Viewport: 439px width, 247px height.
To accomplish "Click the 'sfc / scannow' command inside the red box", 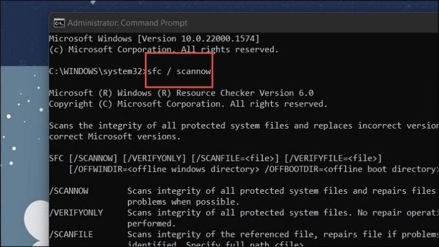I will [179, 71].
